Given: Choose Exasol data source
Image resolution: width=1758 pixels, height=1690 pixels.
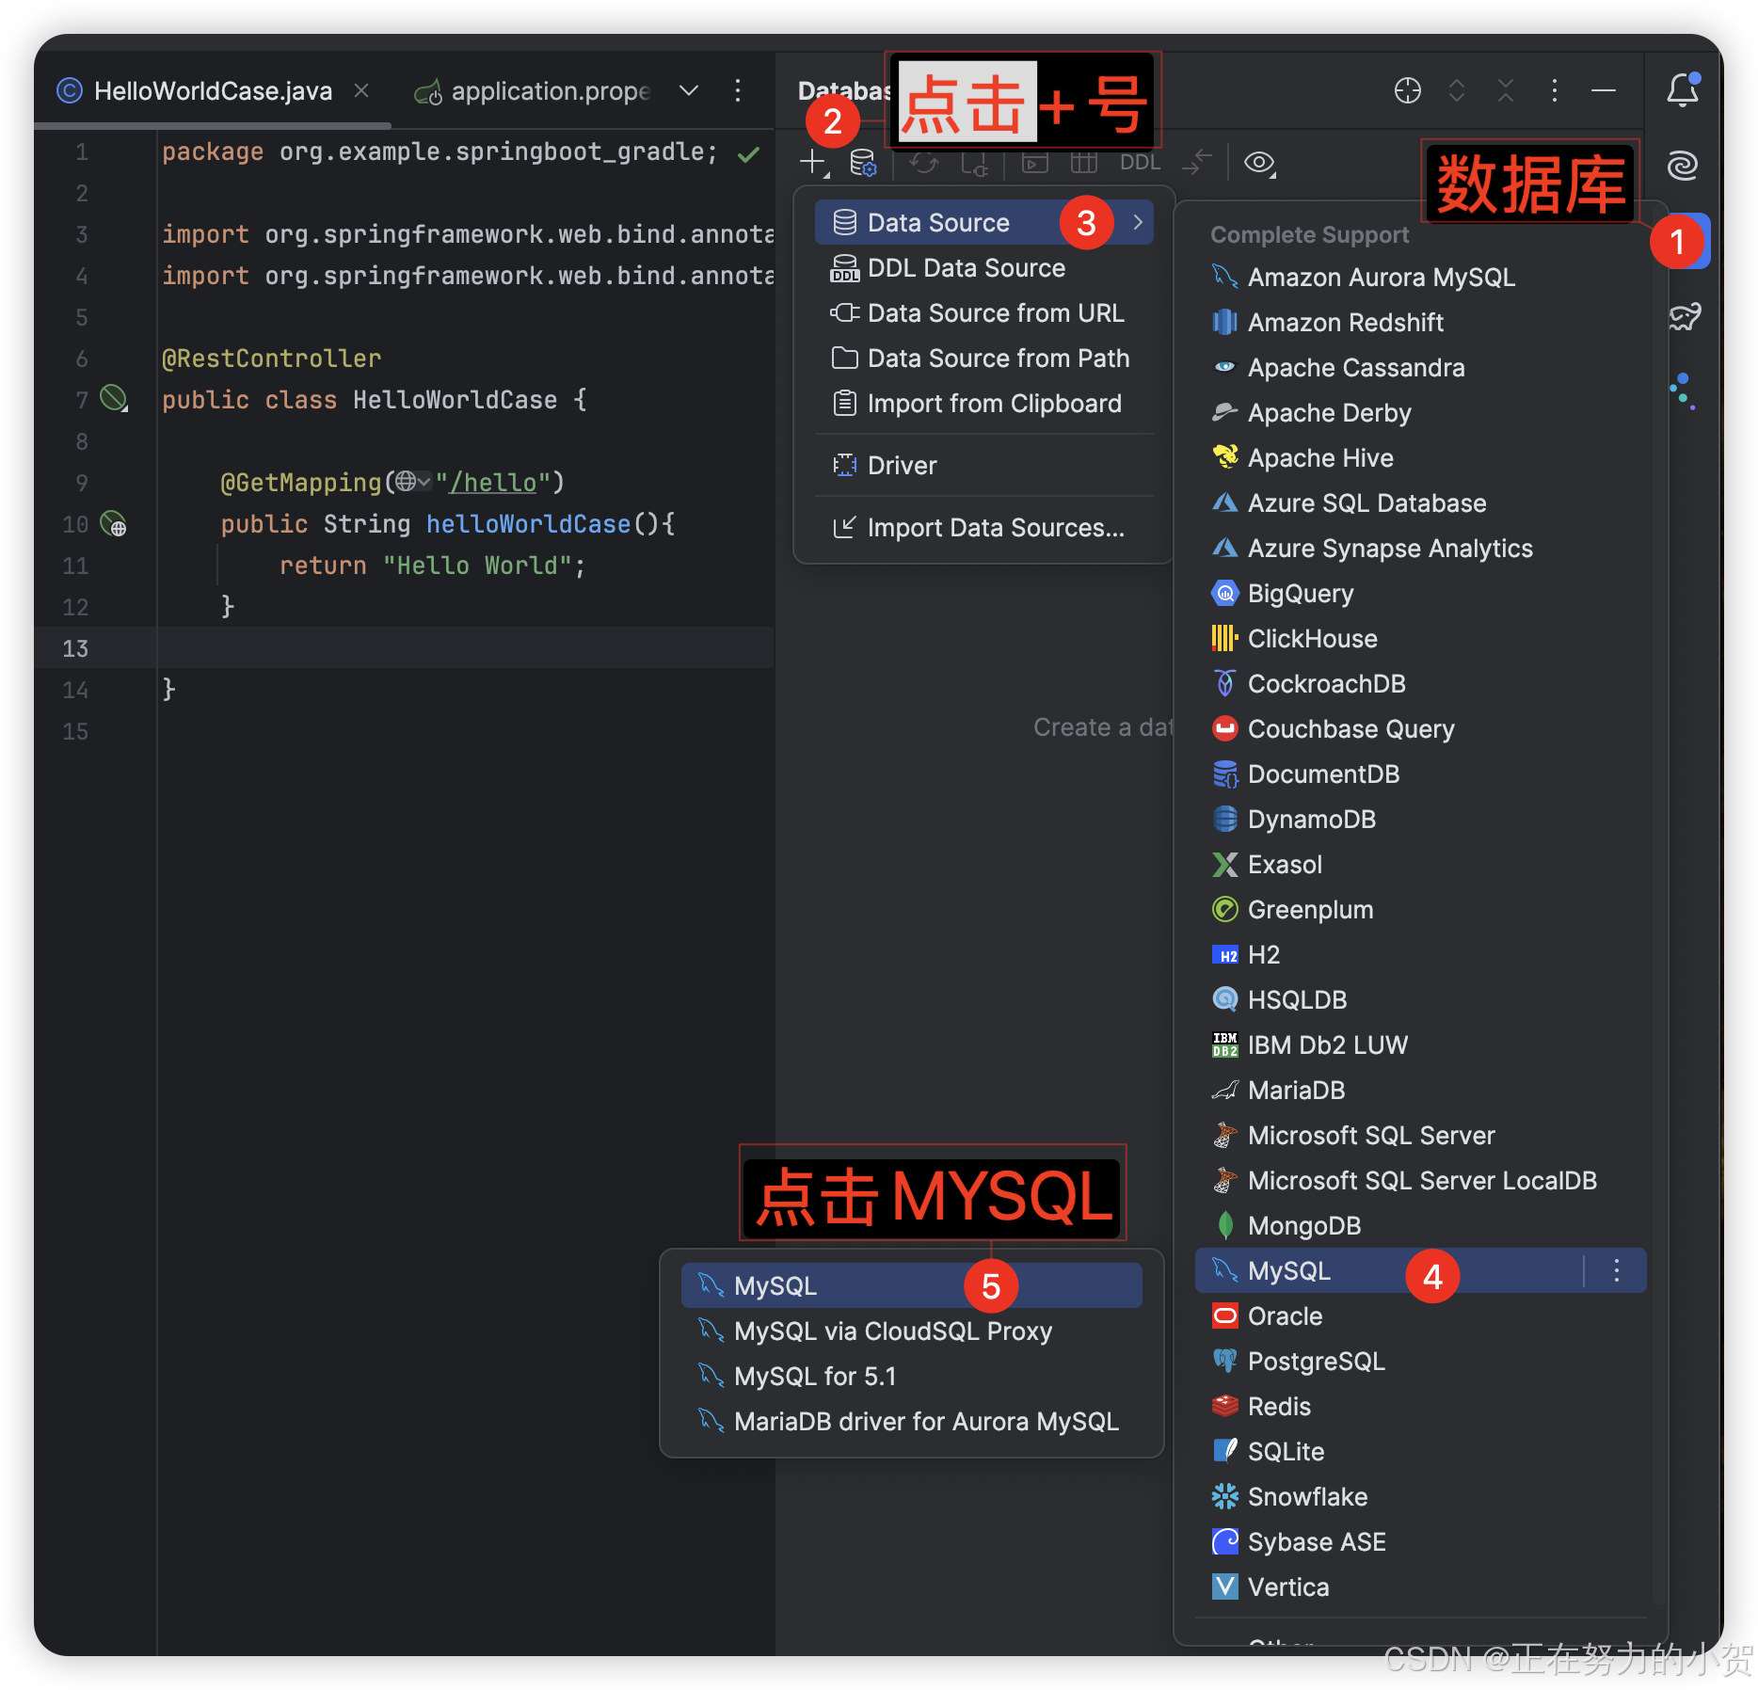Looking at the screenshot, I should (x=1420, y=865).
